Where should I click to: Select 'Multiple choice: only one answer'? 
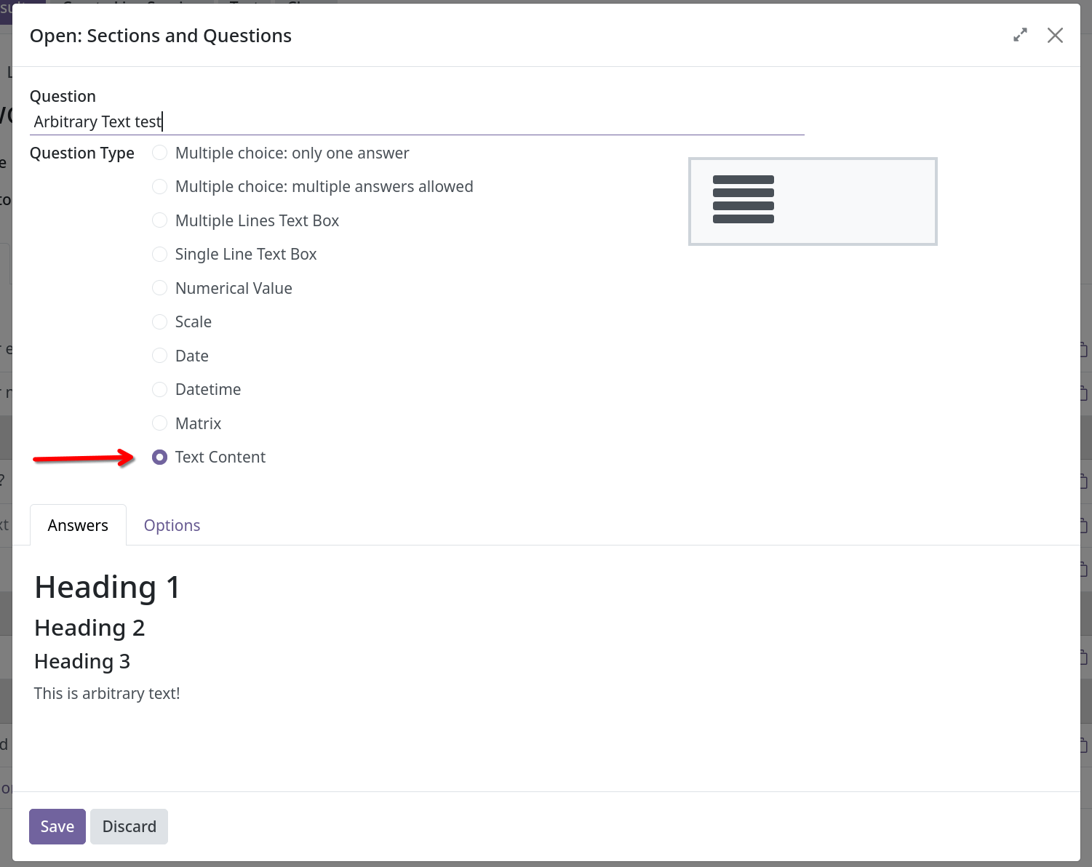[x=159, y=153]
